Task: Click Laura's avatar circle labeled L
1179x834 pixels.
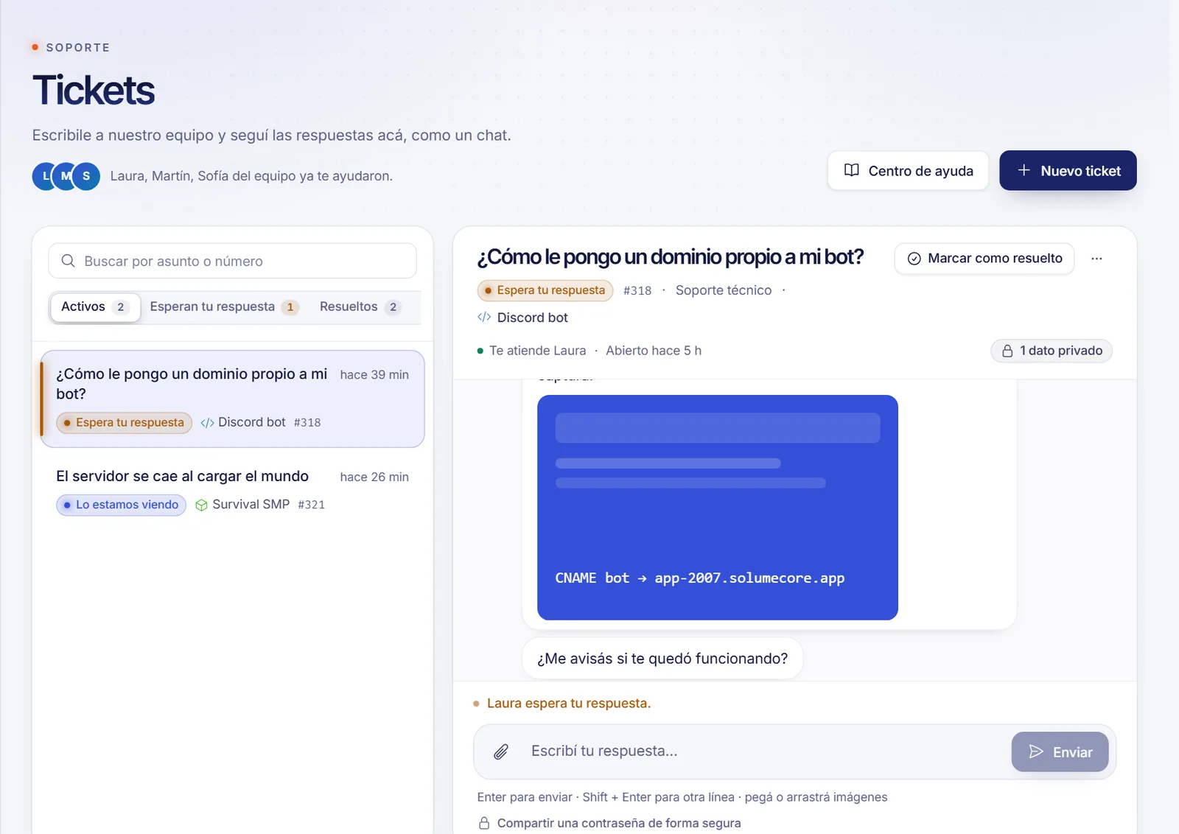Action: pyautogui.click(x=45, y=176)
